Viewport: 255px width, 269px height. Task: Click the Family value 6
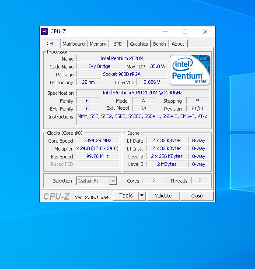pyautogui.click(x=87, y=100)
